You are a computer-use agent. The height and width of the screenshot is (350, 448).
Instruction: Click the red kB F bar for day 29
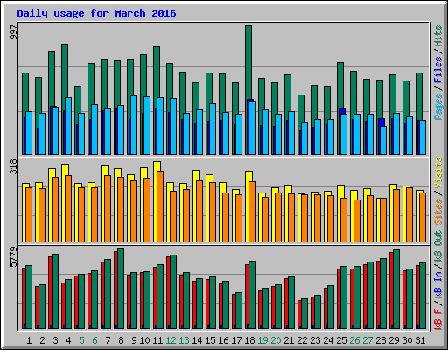(x=391, y=290)
